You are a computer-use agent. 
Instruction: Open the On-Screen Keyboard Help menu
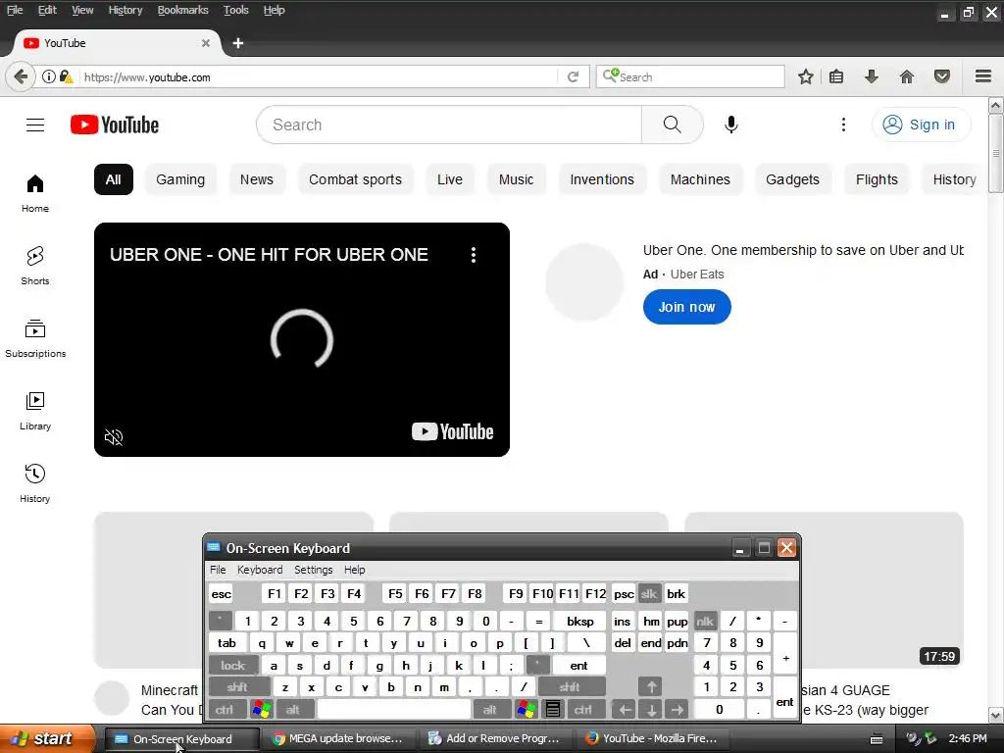(x=354, y=570)
